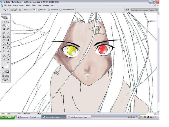Switch to Standard editing mode
Image resolution: width=169 pixels, height=127 pixels.
4,72
